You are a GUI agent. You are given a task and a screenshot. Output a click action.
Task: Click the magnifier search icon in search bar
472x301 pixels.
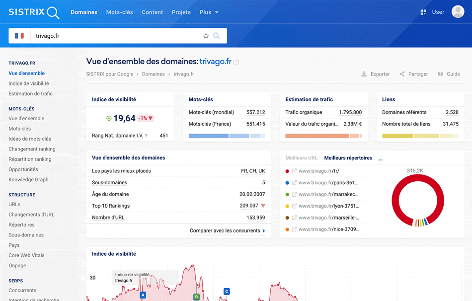click(x=217, y=36)
